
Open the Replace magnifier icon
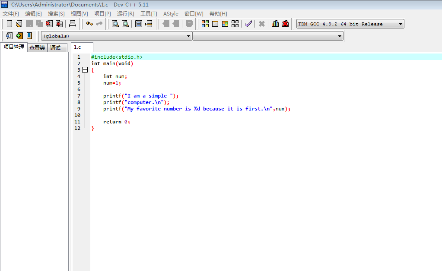pyautogui.click(x=125, y=24)
